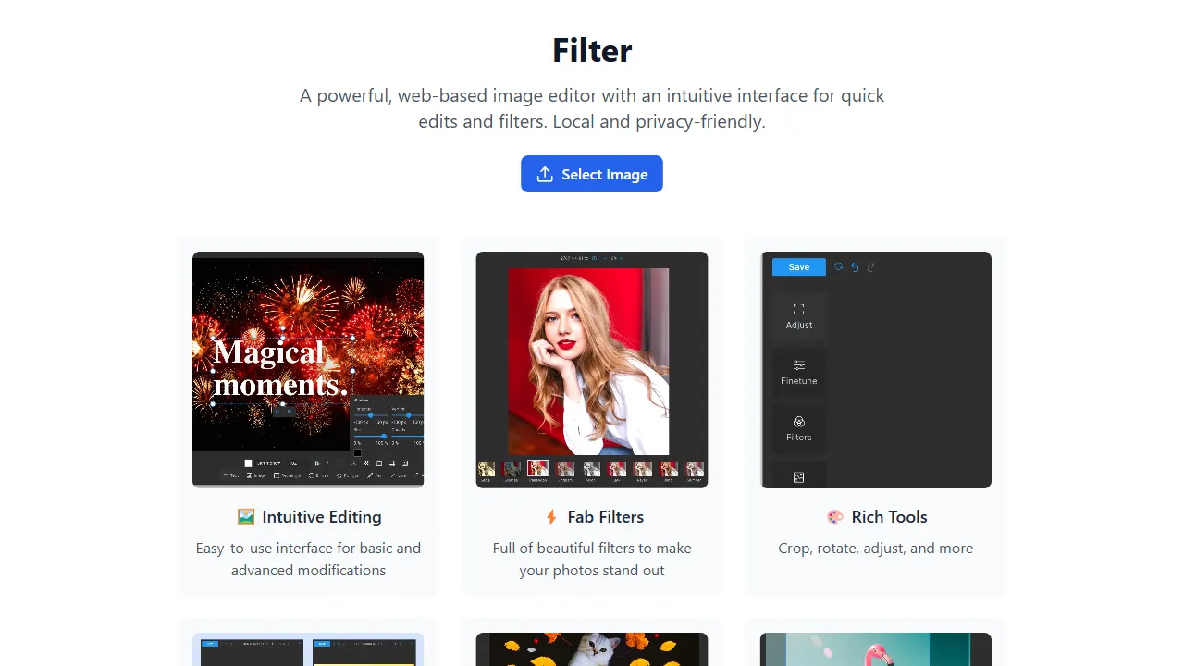
Task: Click the Filter page title
Action: (x=592, y=50)
